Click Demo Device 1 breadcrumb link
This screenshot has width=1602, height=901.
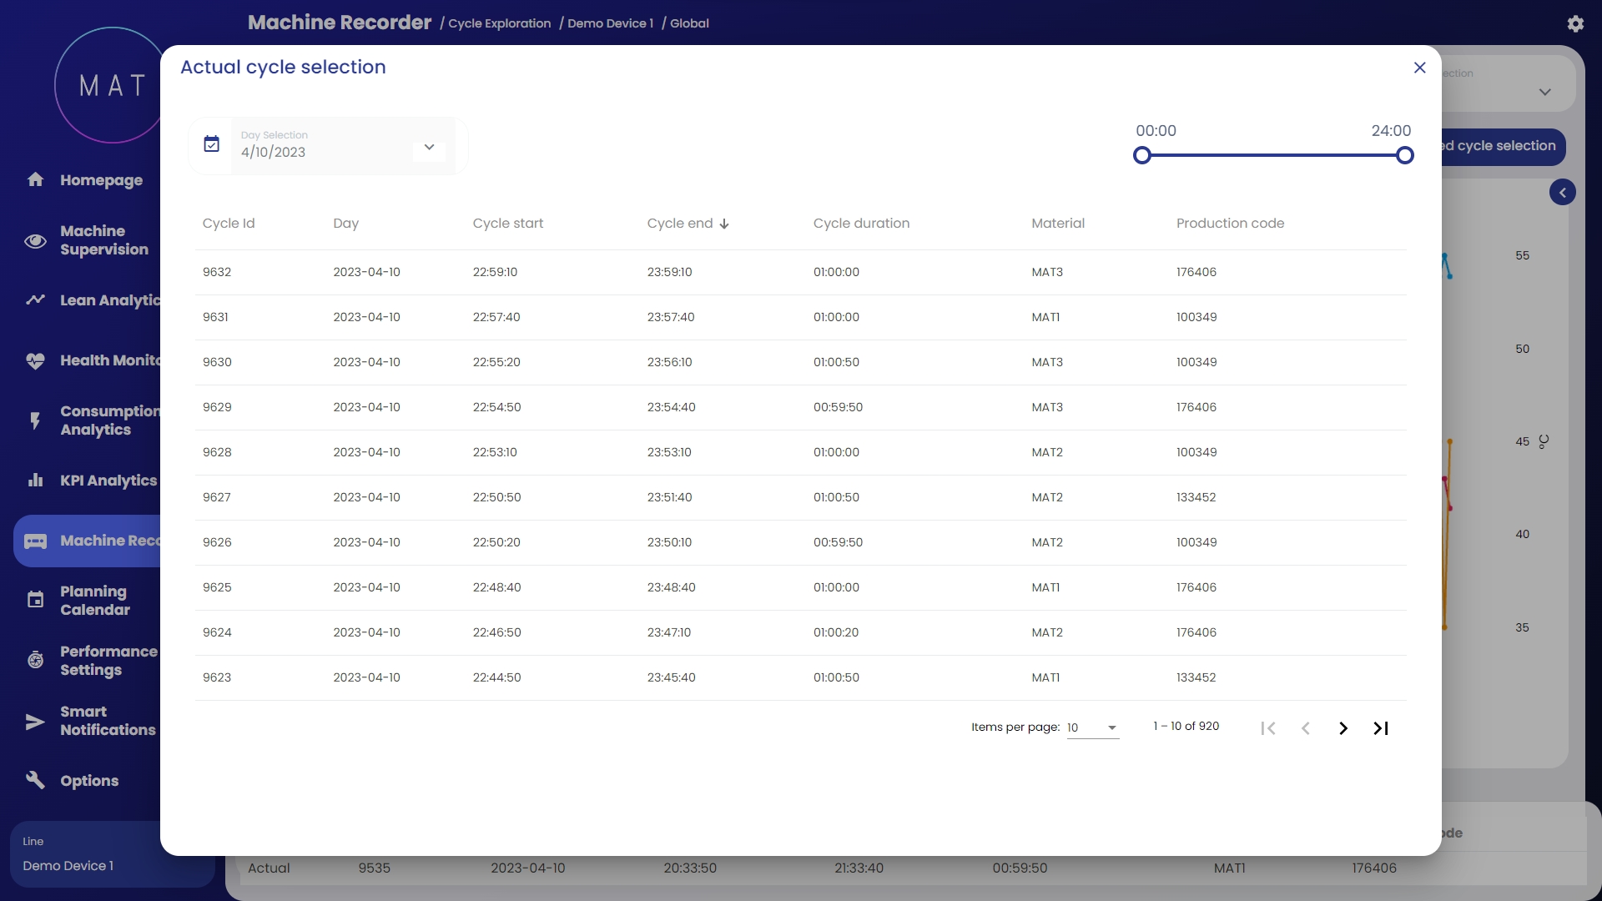[x=610, y=23]
